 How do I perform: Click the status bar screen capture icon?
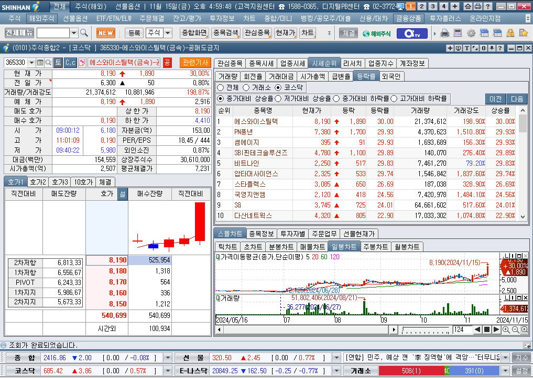pos(527,346)
